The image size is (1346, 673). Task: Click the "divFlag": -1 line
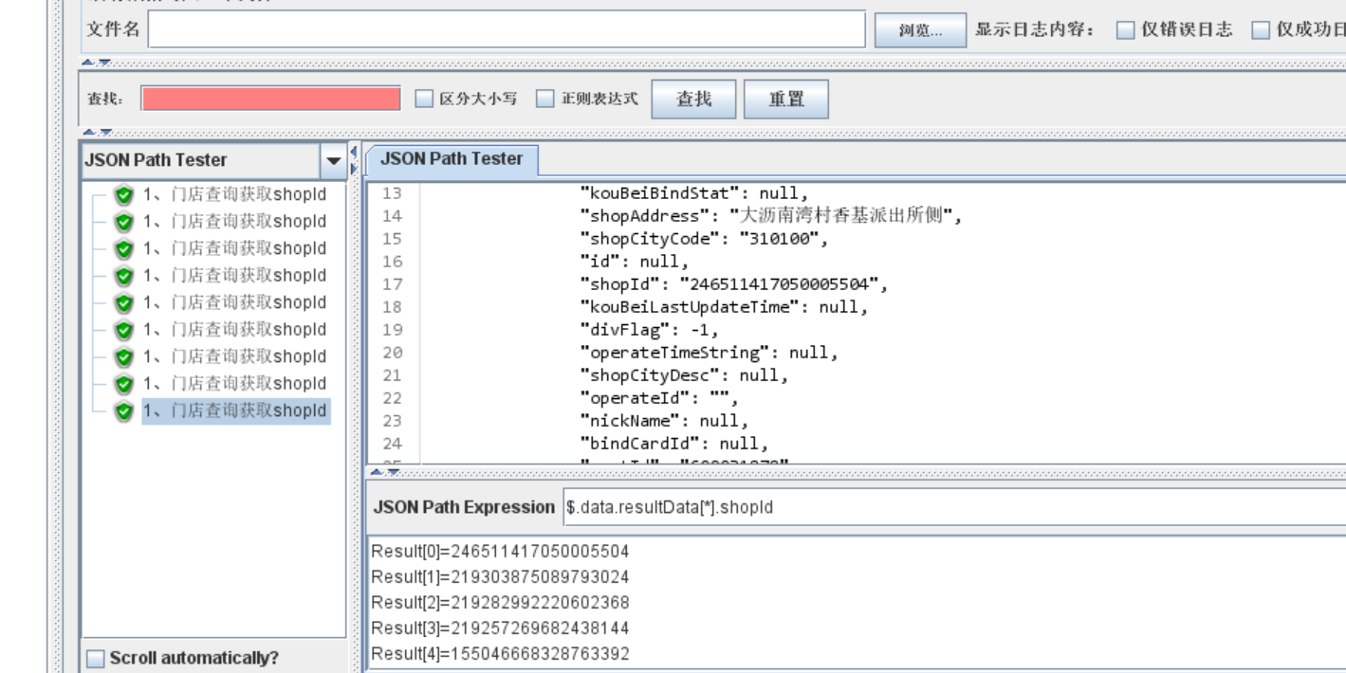coord(649,330)
